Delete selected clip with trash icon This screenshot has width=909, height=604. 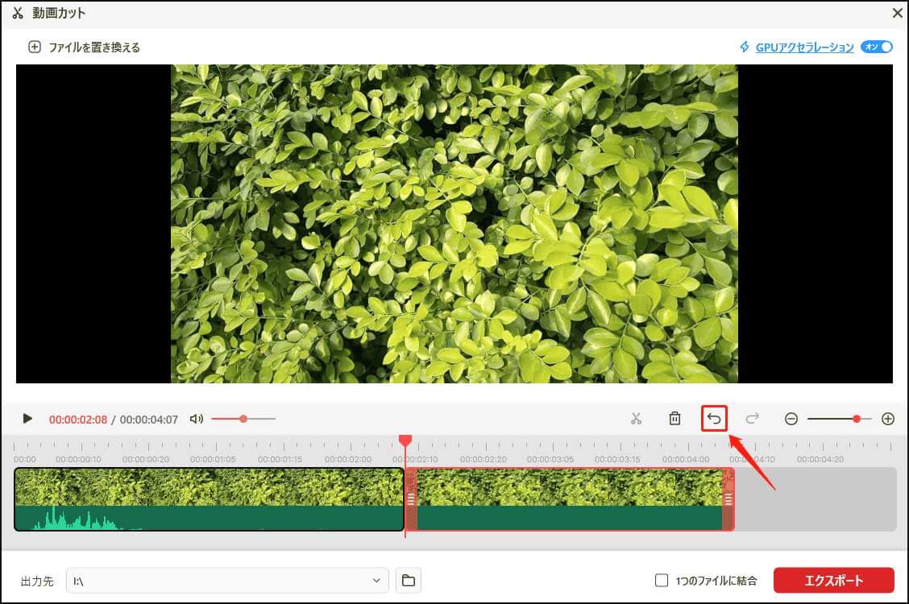click(674, 418)
